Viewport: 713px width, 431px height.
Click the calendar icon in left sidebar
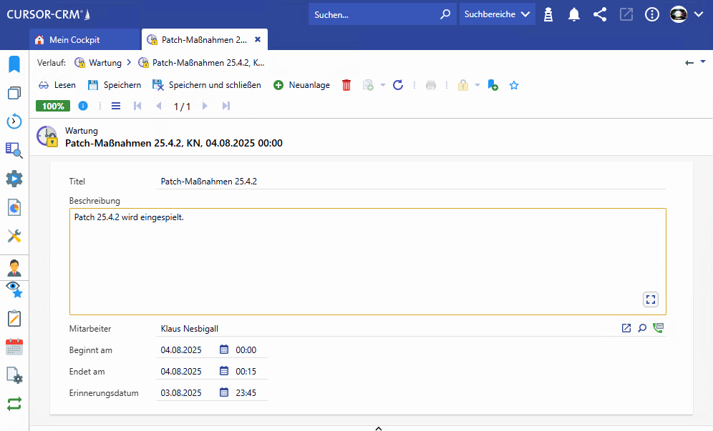[14, 347]
